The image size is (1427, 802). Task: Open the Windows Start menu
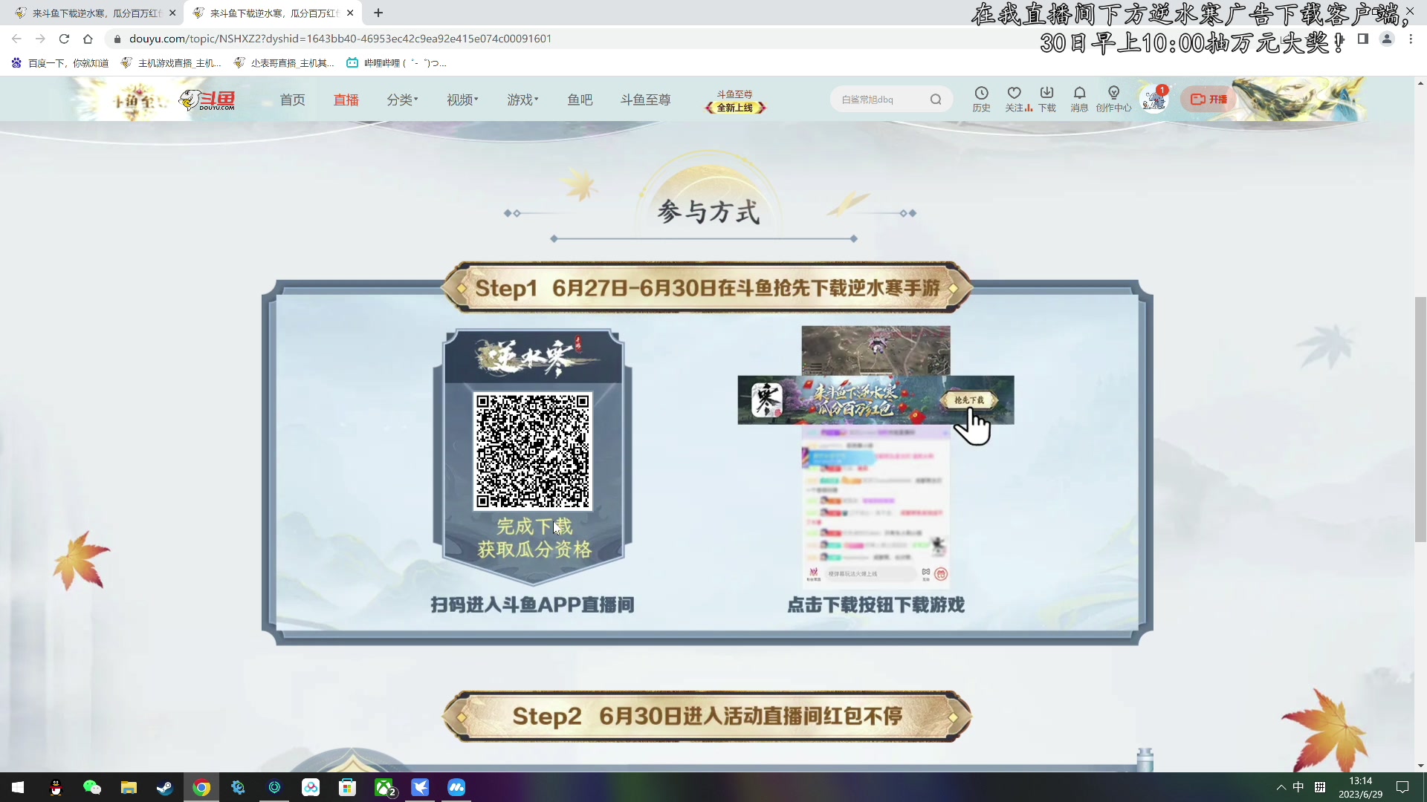pos(18,787)
